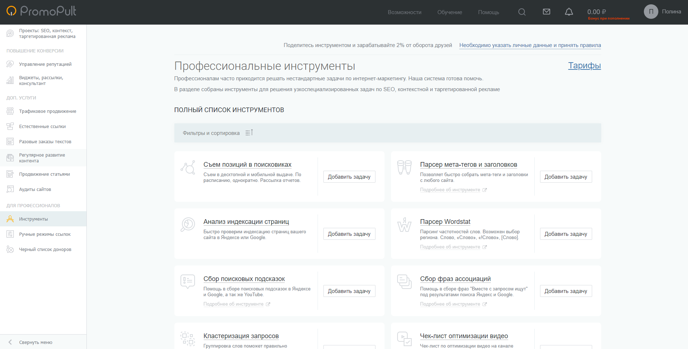The width and height of the screenshot is (688, 349).
Task: Click the reputation management sidebar icon
Action: 10,64
